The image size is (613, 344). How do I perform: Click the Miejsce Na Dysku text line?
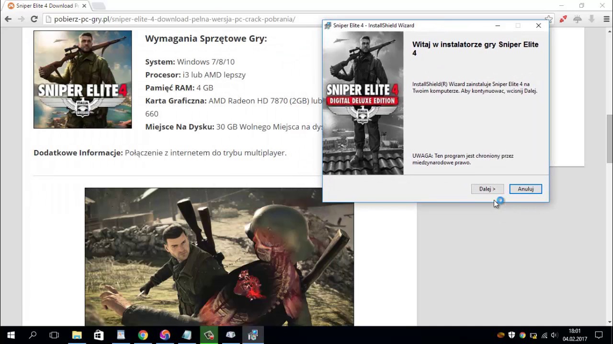coord(234,127)
